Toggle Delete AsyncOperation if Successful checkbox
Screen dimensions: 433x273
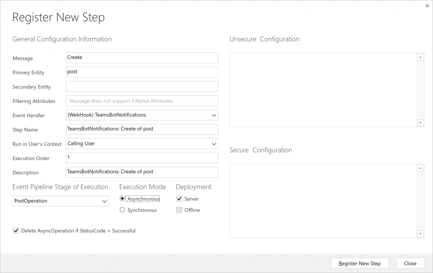[x=16, y=231]
